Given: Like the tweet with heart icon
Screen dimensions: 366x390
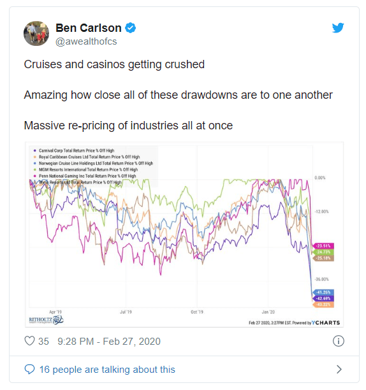Looking at the screenshot, I should click(29, 341).
